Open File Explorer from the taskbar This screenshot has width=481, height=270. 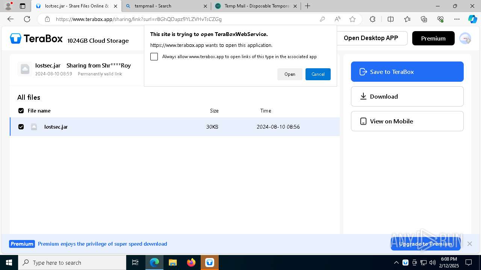click(x=172, y=262)
